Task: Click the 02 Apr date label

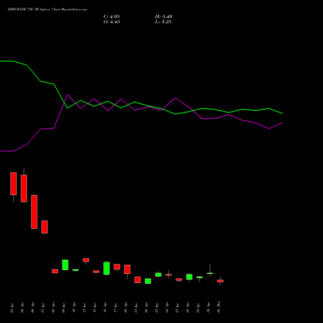Action: pos(22,307)
